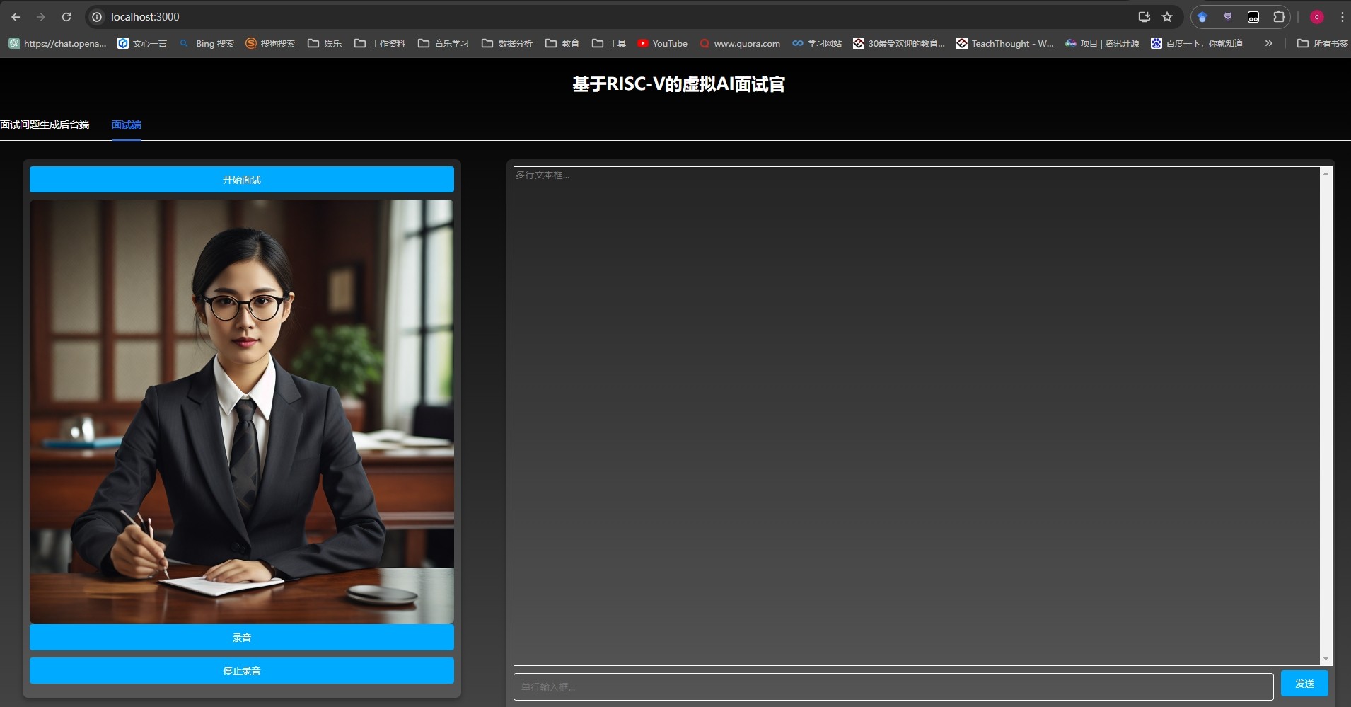Open the Chrome three-dot menu
The width and height of the screenshot is (1351, 707).
[1342, 17]
